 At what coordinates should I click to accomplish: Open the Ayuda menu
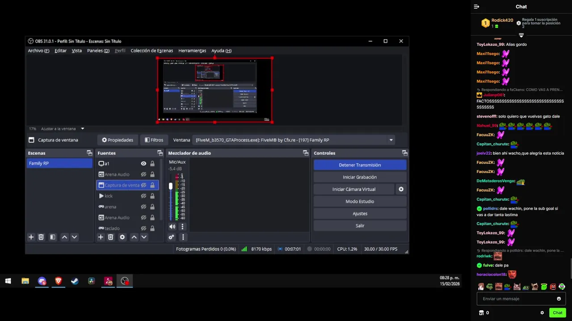(221, 51)
